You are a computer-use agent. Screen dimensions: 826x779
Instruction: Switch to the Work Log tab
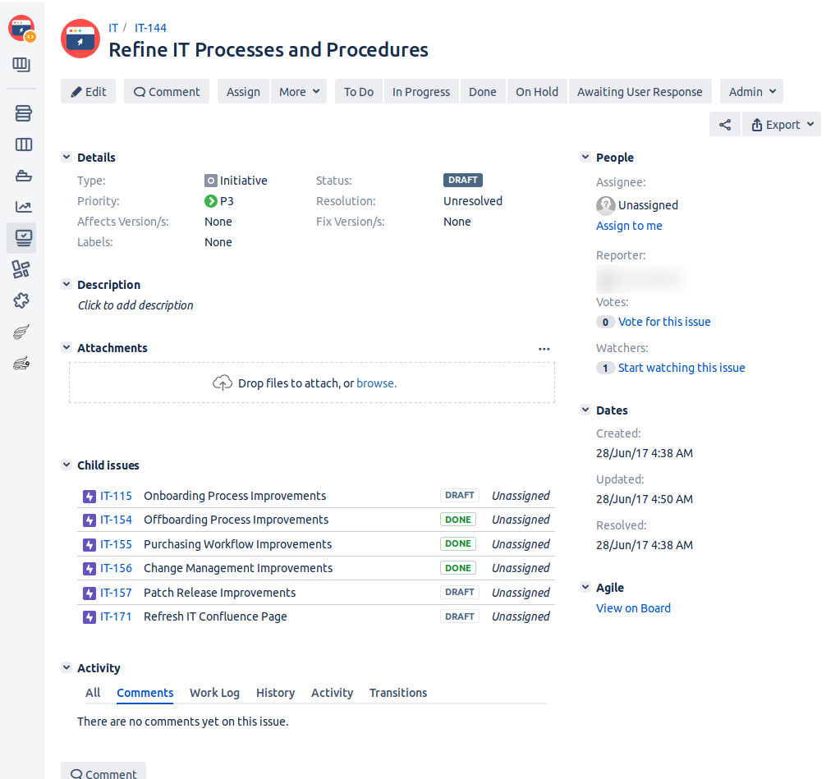[214, 693]
